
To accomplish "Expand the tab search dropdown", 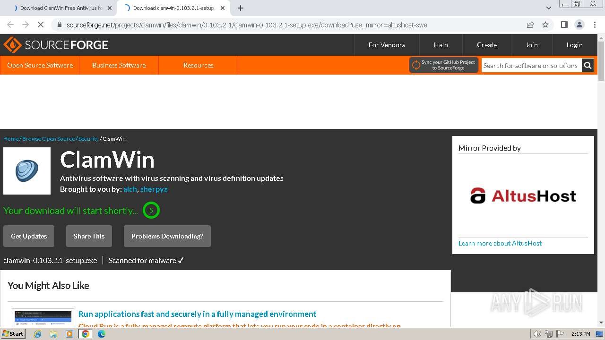I will click(548, 8).
